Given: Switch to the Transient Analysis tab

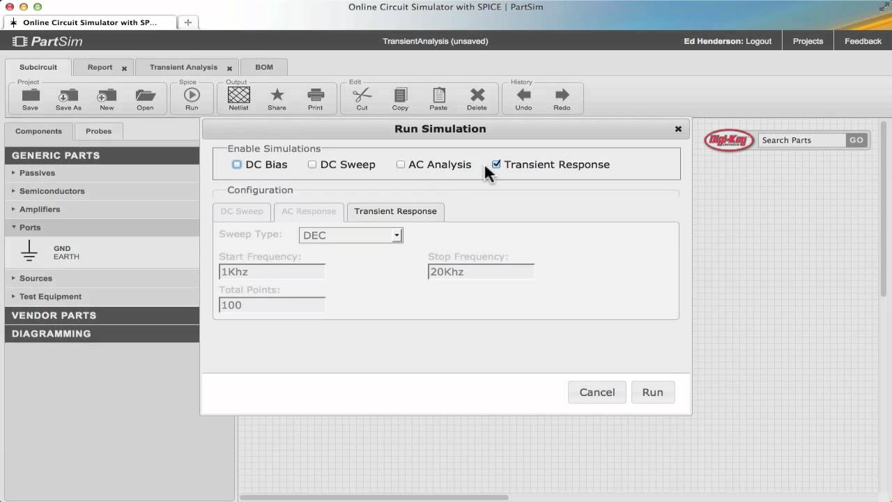Looking at the screenshot, I should pyautogui.click(x=183, y=68).
